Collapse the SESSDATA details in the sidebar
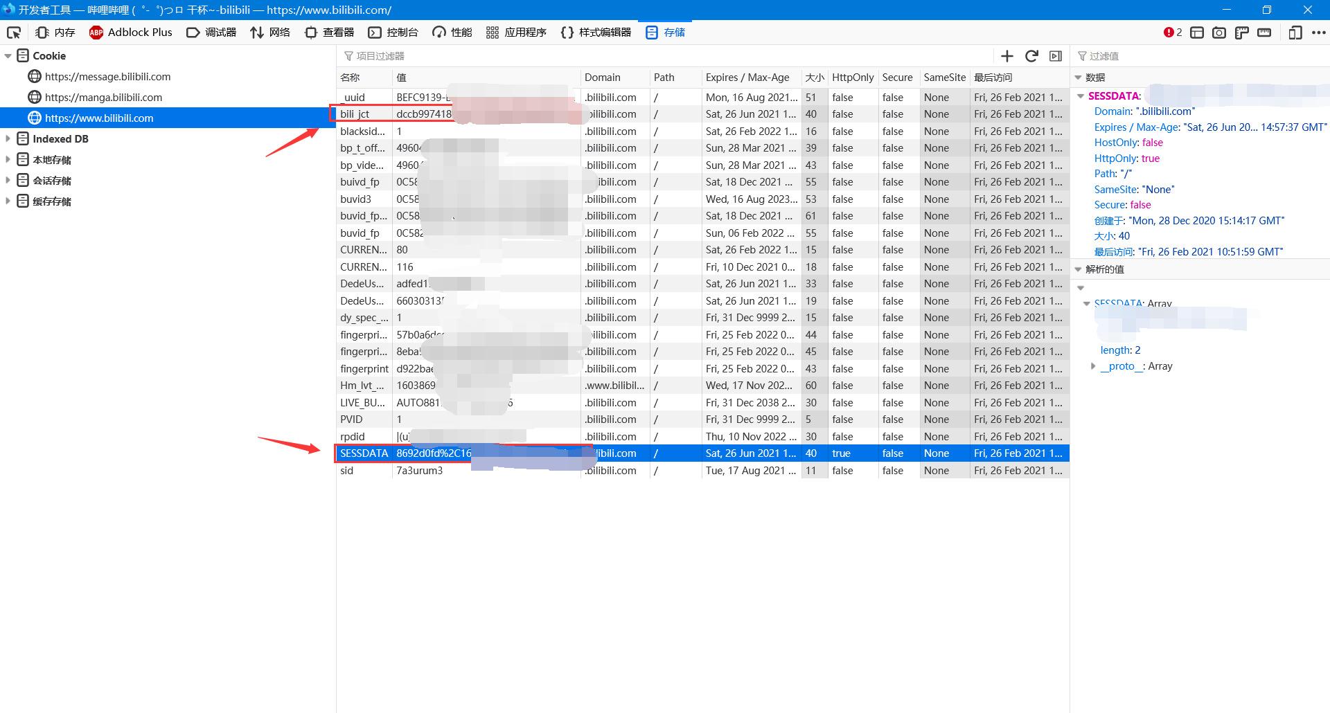Viewport: 1330px width, 713px height. click(x=1081, y=96)
